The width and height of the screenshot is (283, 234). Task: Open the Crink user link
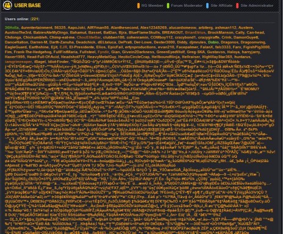click(226, 37)
